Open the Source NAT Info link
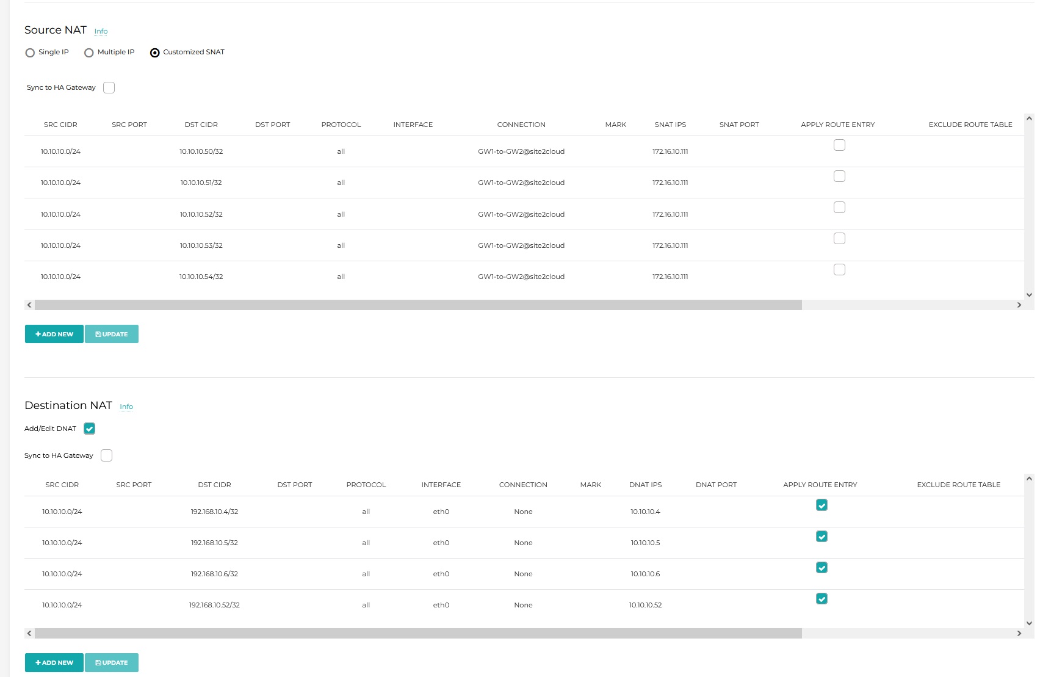Viewport: 1040px width, 677px height. [101, 31]
